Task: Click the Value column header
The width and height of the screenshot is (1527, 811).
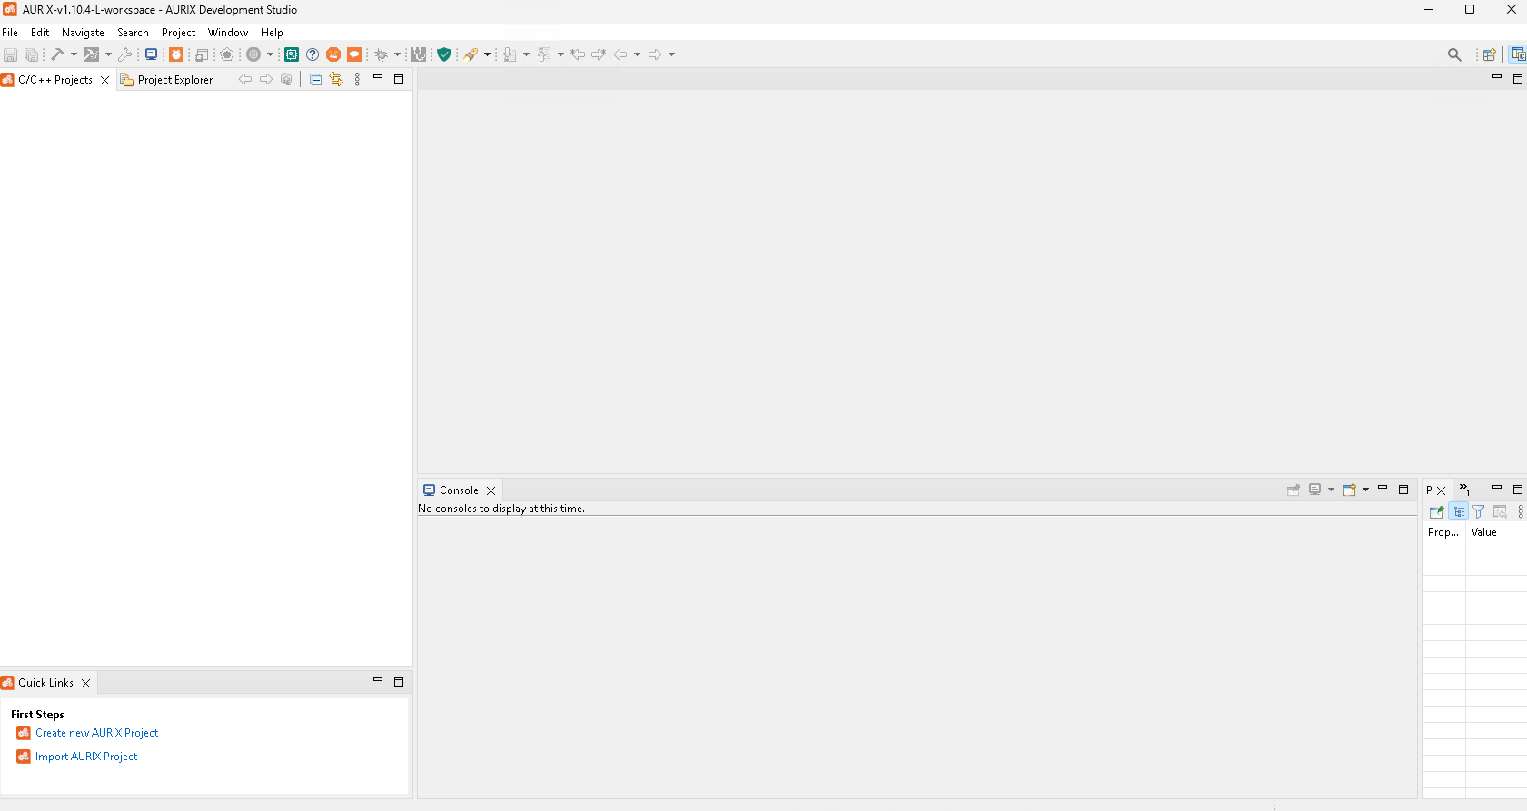Action: [x=1495, y=532]
